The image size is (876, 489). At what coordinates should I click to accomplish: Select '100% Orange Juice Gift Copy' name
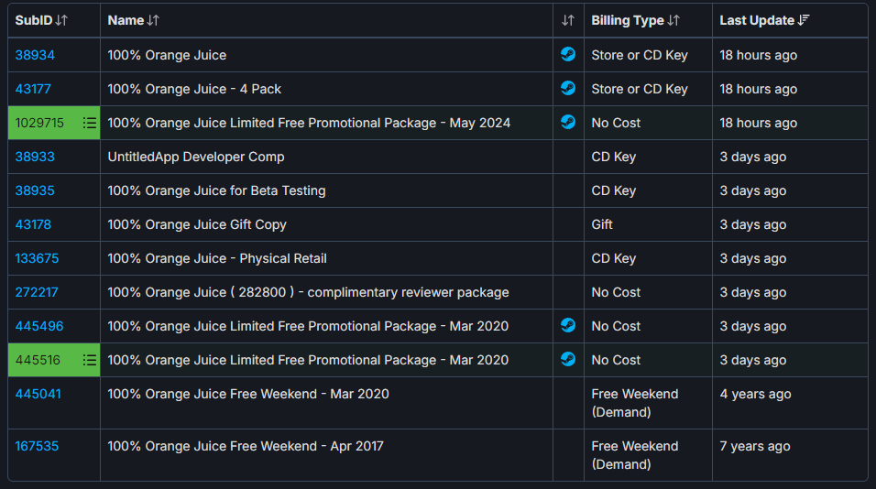click(x=197, y=225)
